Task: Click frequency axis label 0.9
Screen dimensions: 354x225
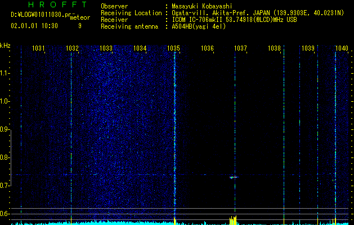Action: (x=5, y=129)
